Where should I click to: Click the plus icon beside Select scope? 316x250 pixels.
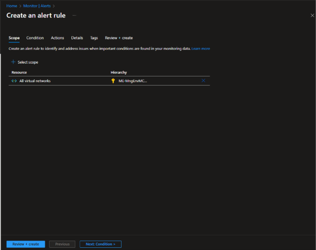[x=13, y=62]
